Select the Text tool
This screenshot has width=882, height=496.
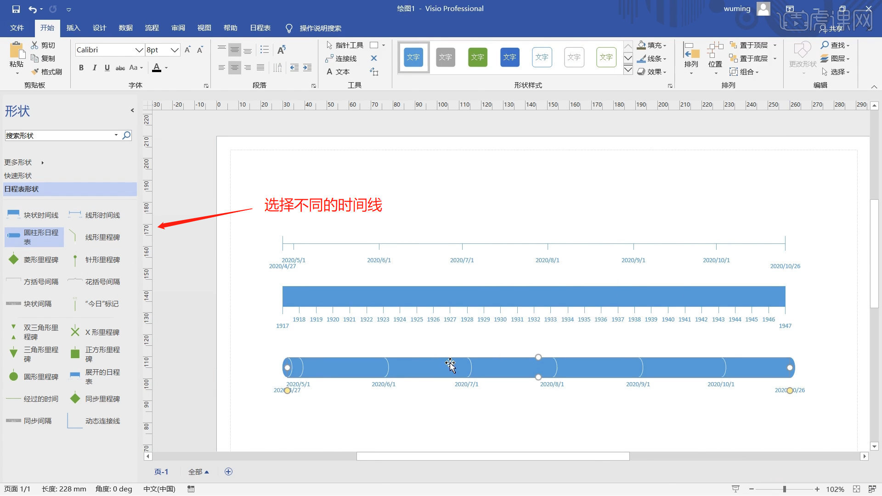pos(338,72)
